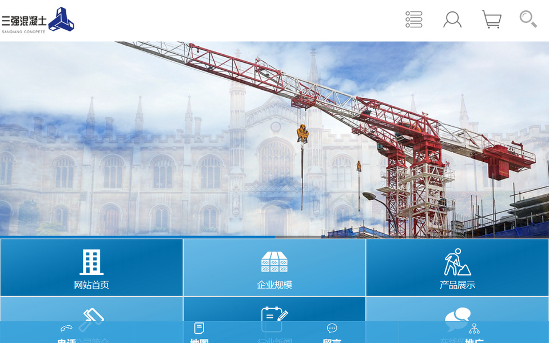Open the 网站首页 text link
549x343 pixels.
[x=91, y=285]
